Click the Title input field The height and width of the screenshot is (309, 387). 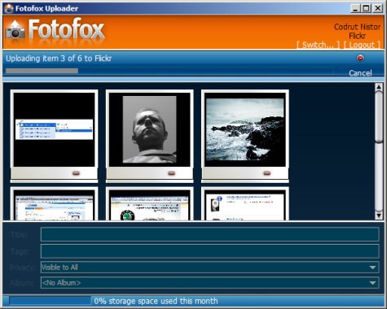[x=209, y=234]
